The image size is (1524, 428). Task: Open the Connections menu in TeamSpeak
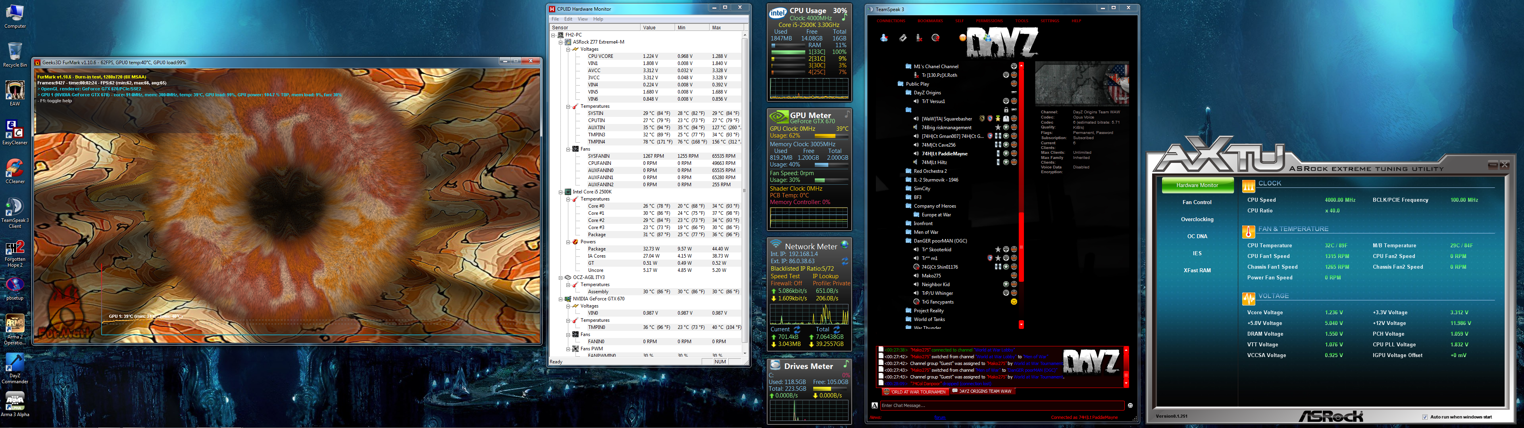point(890,21)
